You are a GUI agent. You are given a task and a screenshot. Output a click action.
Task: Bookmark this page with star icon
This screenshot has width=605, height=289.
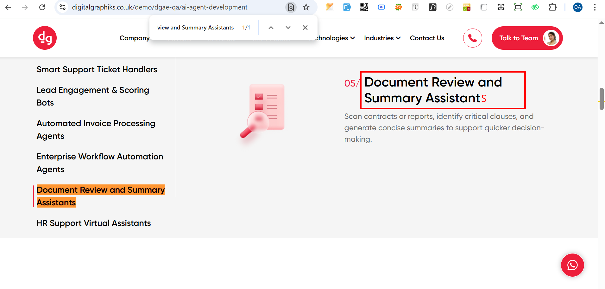click(306, 7)
